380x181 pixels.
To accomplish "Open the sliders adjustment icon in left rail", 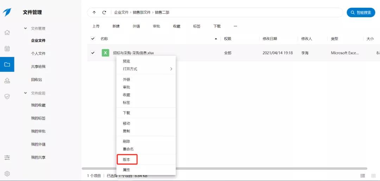I will click(x=7, y=157).
